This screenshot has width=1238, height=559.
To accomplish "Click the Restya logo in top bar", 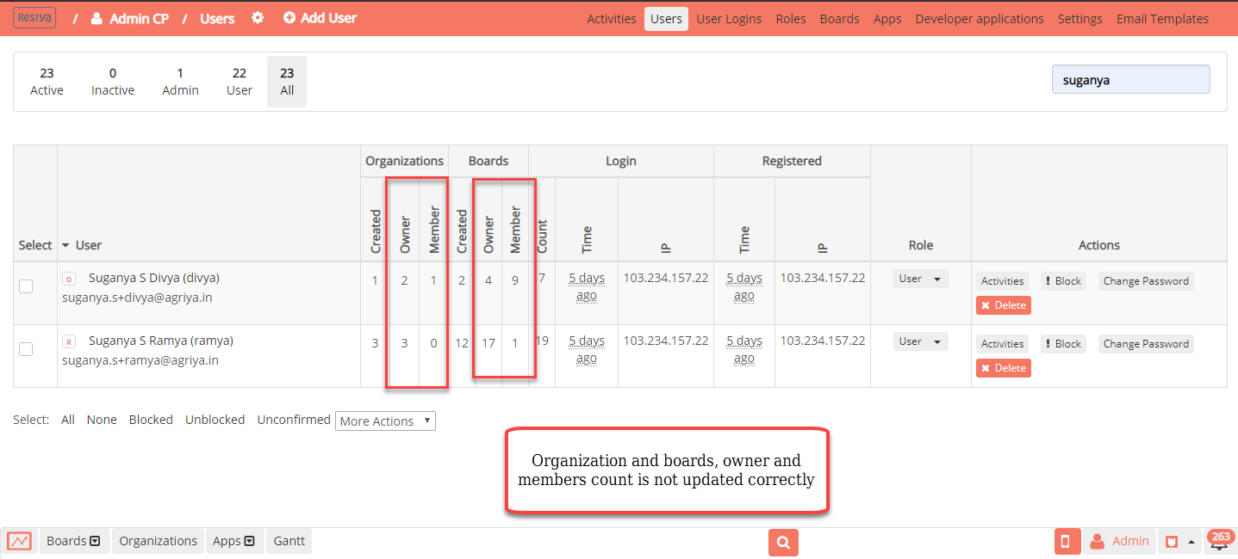I will [34, 17].
